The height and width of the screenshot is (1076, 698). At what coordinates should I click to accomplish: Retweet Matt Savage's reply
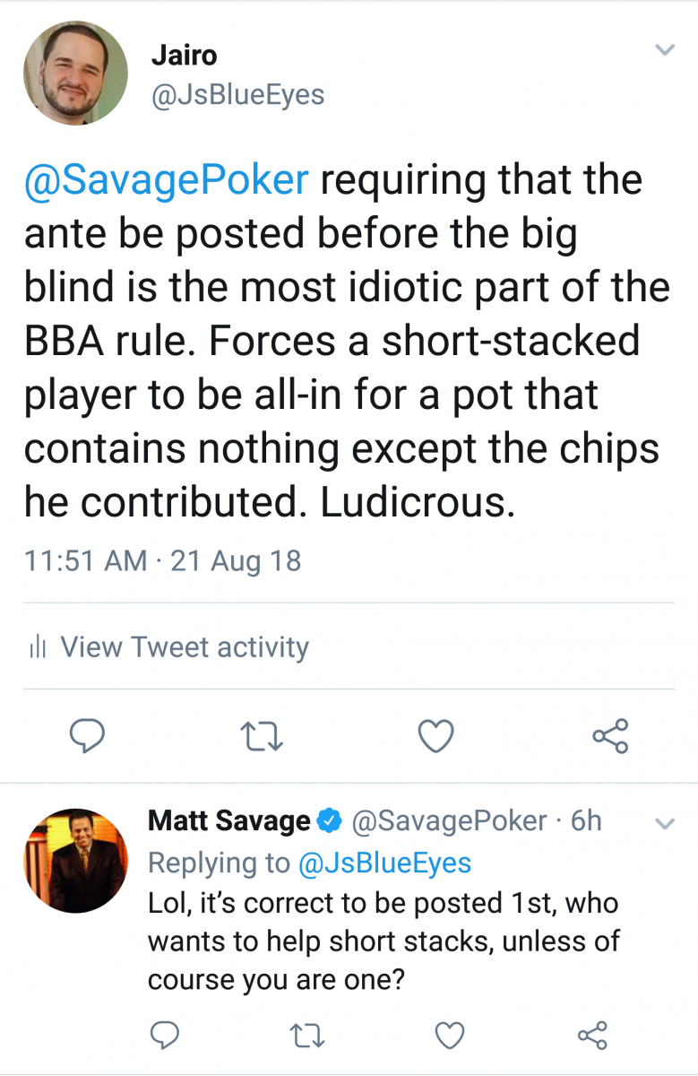click(308, 1036)
